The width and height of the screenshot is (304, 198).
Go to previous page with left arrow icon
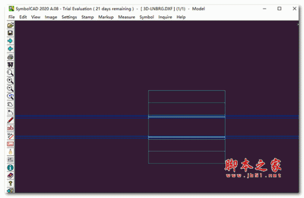11,49
